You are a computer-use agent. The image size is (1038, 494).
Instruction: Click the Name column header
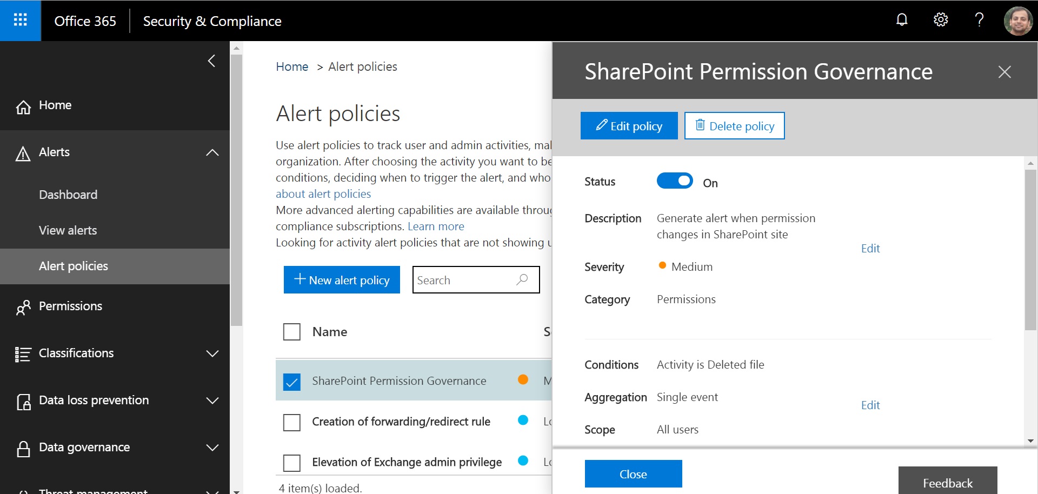(x=330, y=332)
